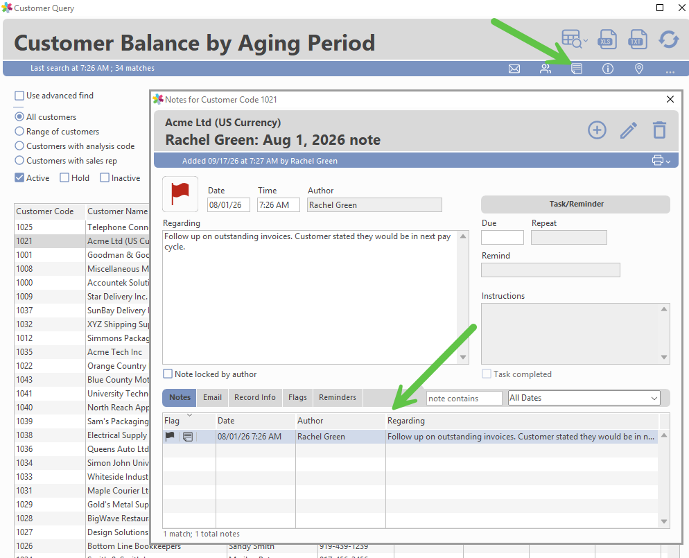
Task: Select All customers radio button
Action: pos(19,117)
